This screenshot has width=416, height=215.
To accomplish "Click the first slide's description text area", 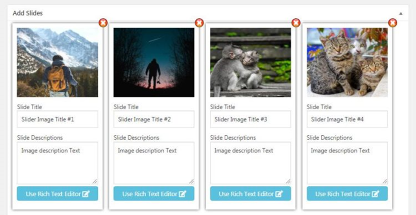I will (57, 163).
